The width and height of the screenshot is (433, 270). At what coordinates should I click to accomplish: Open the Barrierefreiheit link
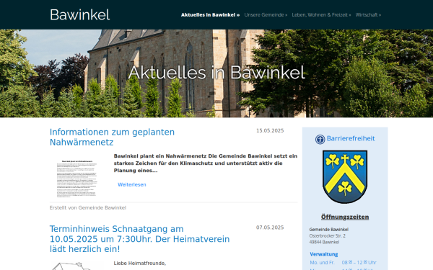(x=351, y=138)
